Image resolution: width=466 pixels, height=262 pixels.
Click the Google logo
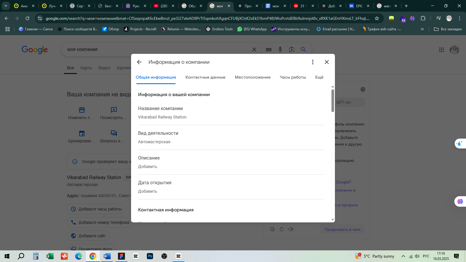tap(35, 50)
